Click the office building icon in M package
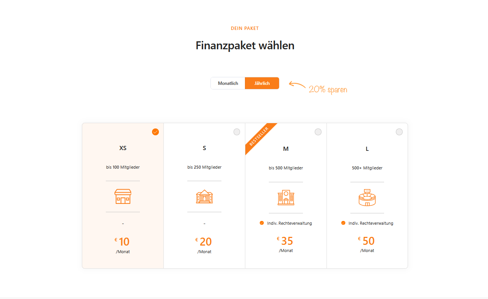 tap(286, 197)
